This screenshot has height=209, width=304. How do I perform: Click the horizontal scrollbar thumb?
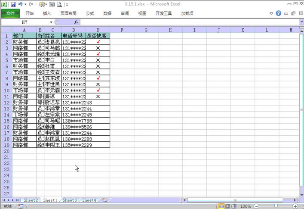[x=235, y=200]
